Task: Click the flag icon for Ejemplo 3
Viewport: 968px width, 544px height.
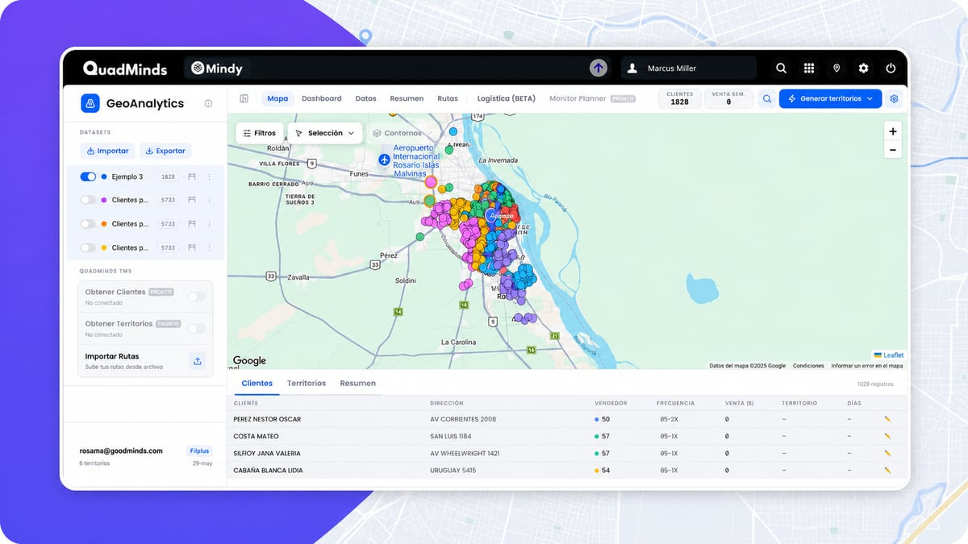Action: [x=192, y=176]
